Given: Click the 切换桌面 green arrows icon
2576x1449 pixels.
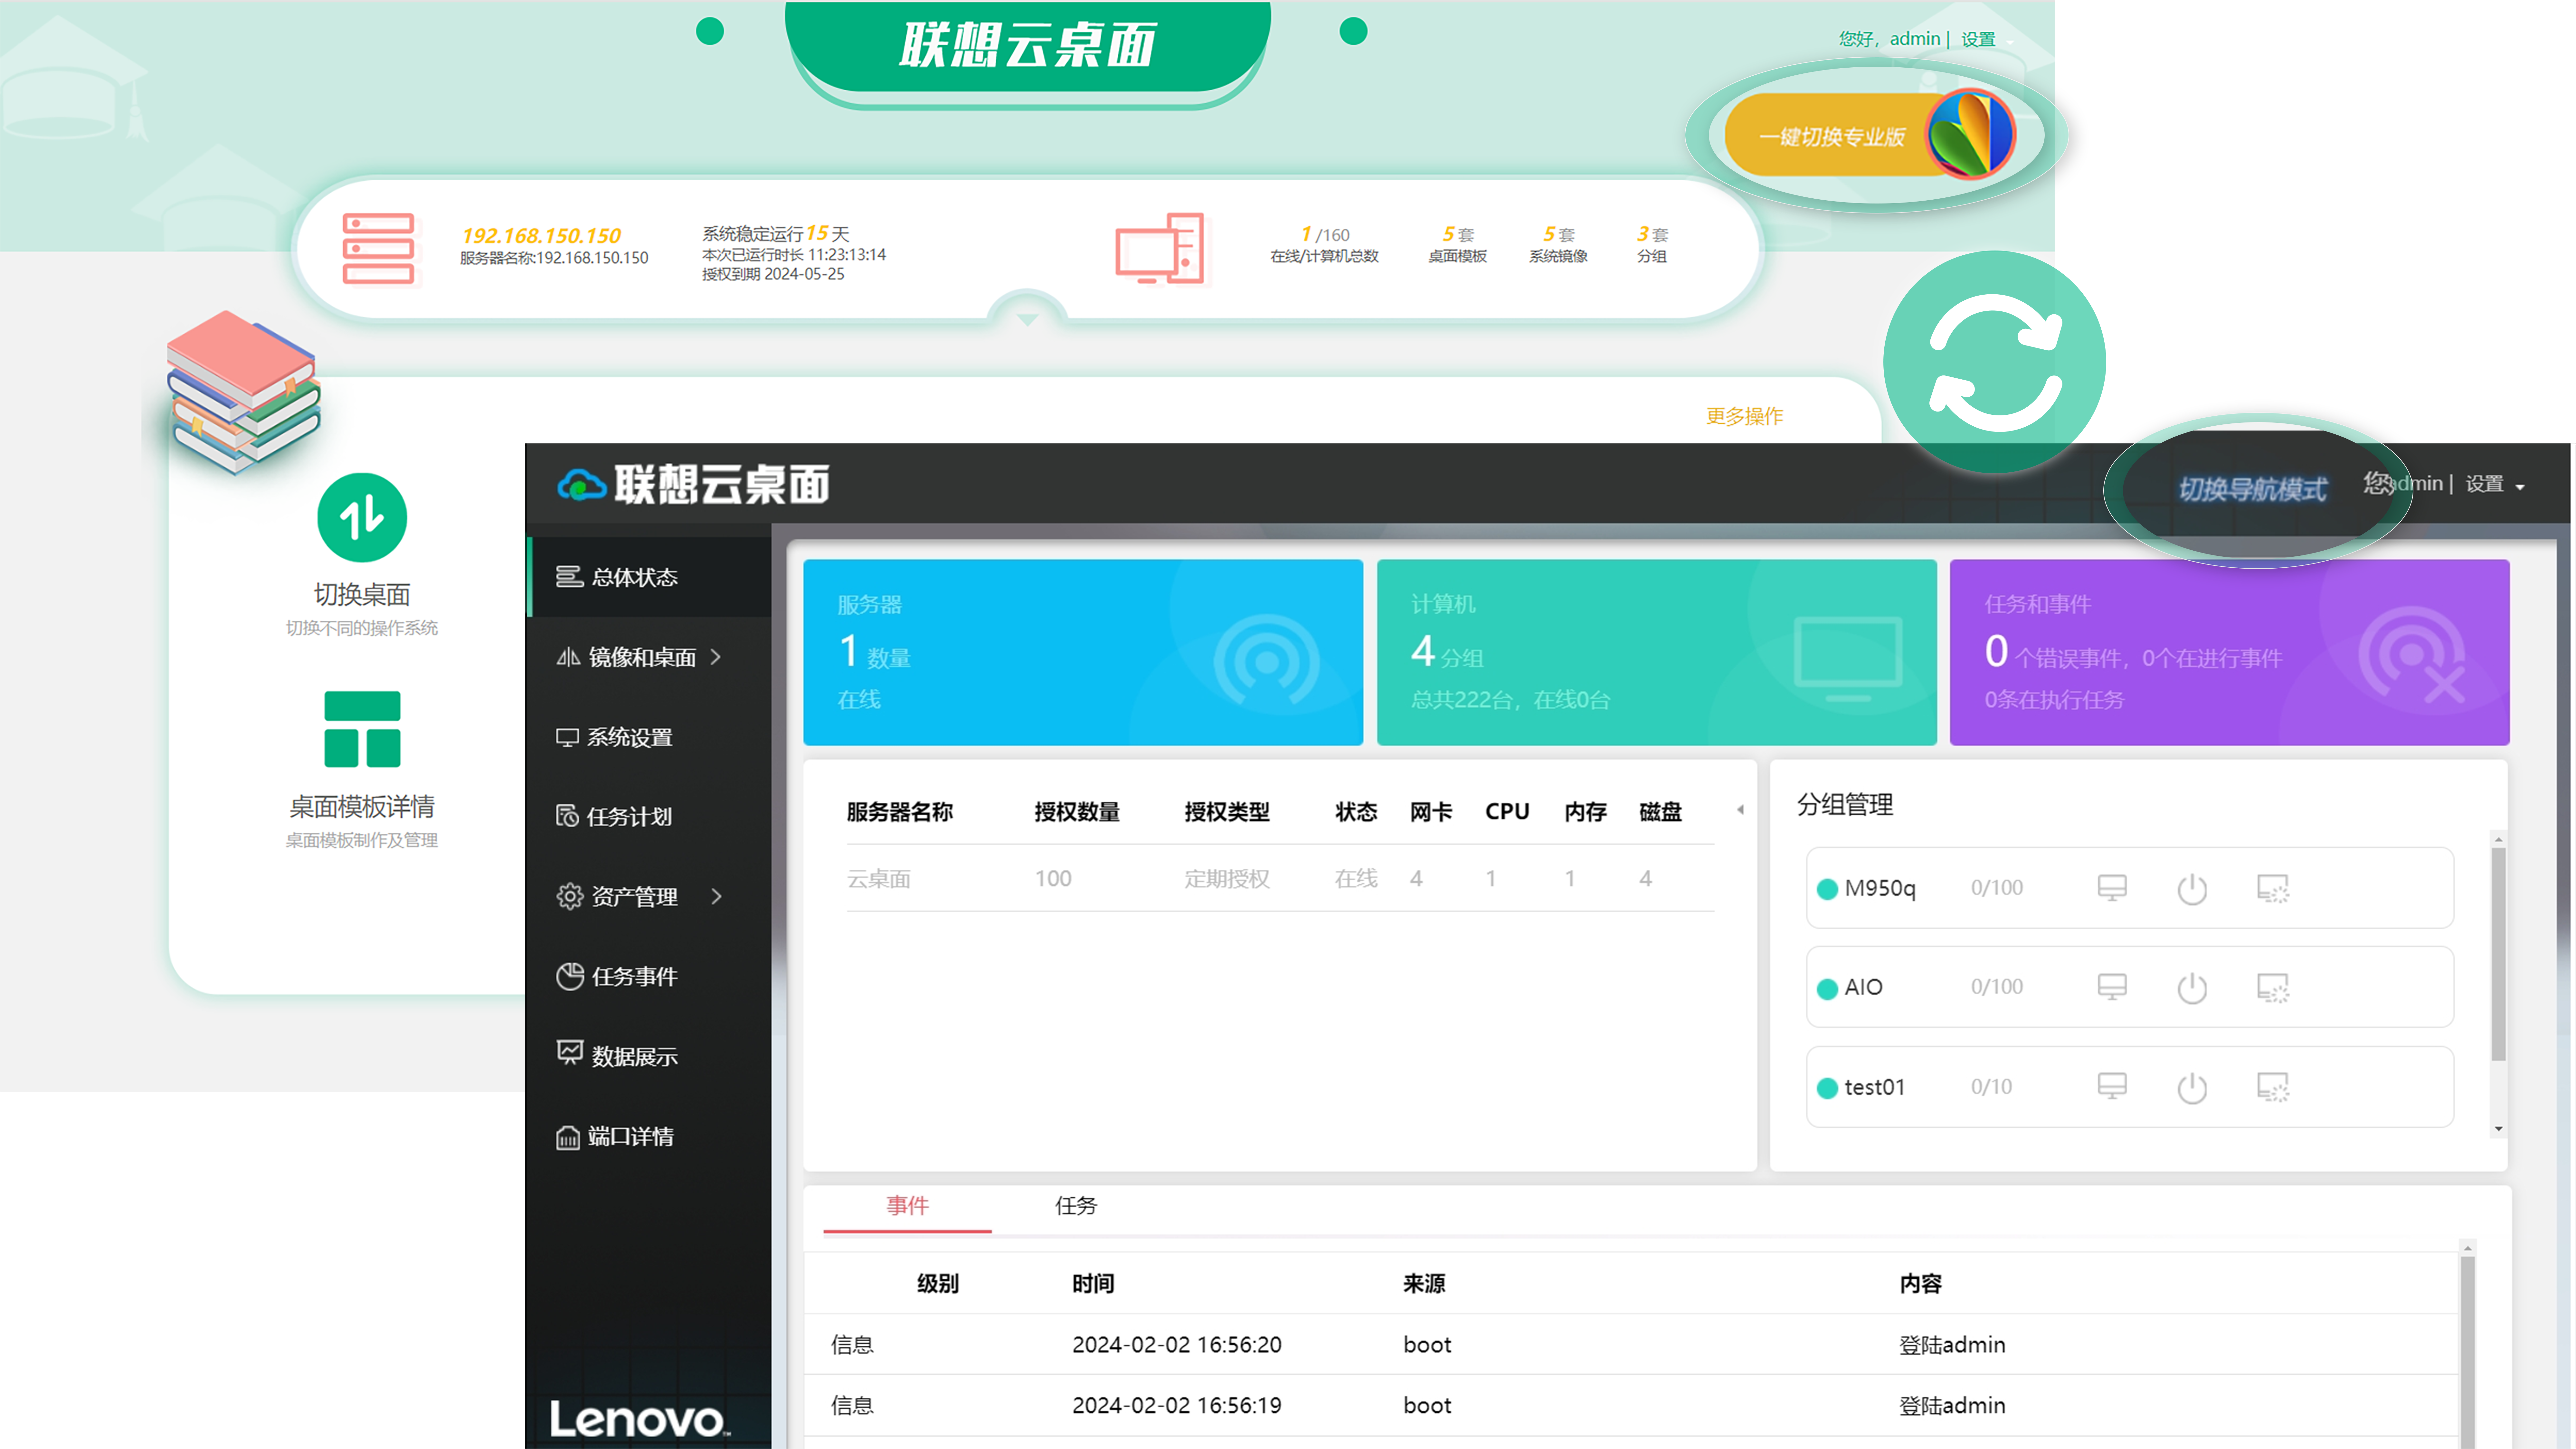Looking at the screenshot, I should click(362, 517).
